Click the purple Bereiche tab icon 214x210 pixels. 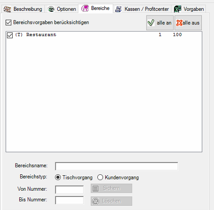[85, 8]
